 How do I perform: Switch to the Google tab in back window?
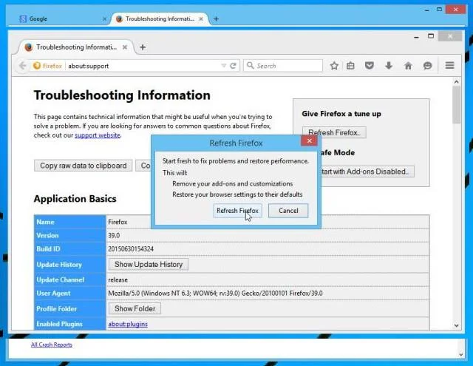pos(62,18)
